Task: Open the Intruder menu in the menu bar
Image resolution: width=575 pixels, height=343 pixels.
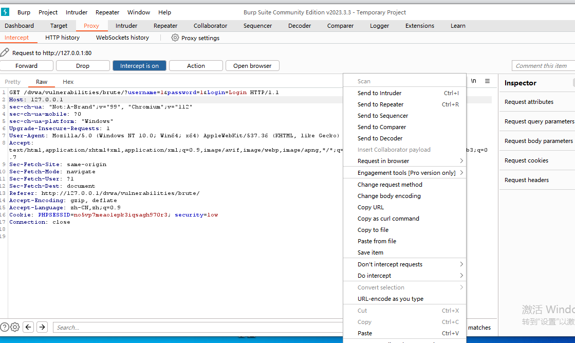Action: (x=77, y=12)
